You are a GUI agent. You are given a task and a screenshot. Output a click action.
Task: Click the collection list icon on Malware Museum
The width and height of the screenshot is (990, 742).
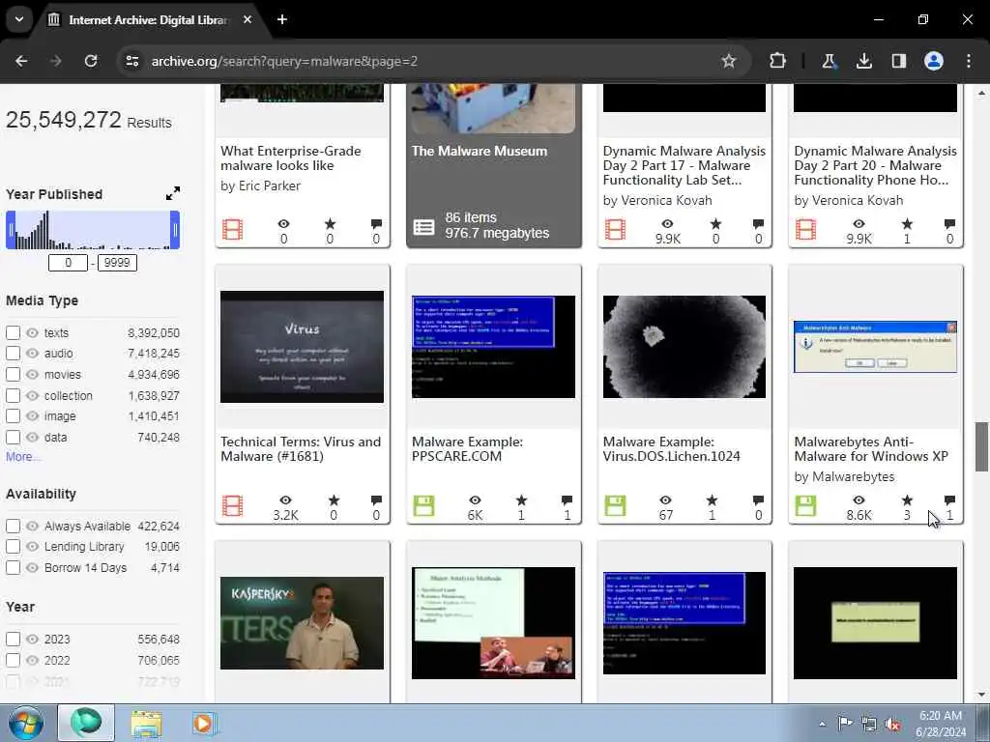[423, 227]
